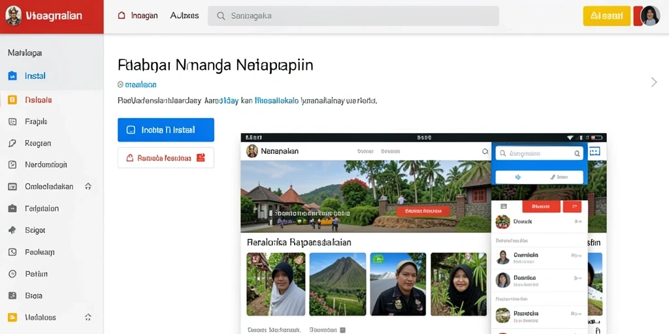669x334 pixels.
Task: Click the red button on banner photo
Action: (x=423, y=211)
